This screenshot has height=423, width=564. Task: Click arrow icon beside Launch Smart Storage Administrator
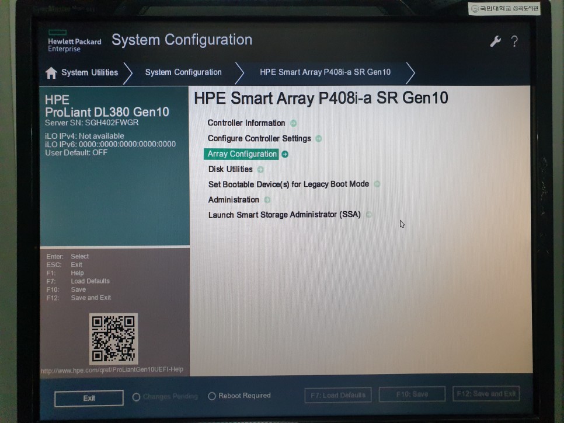click(368, 215)
